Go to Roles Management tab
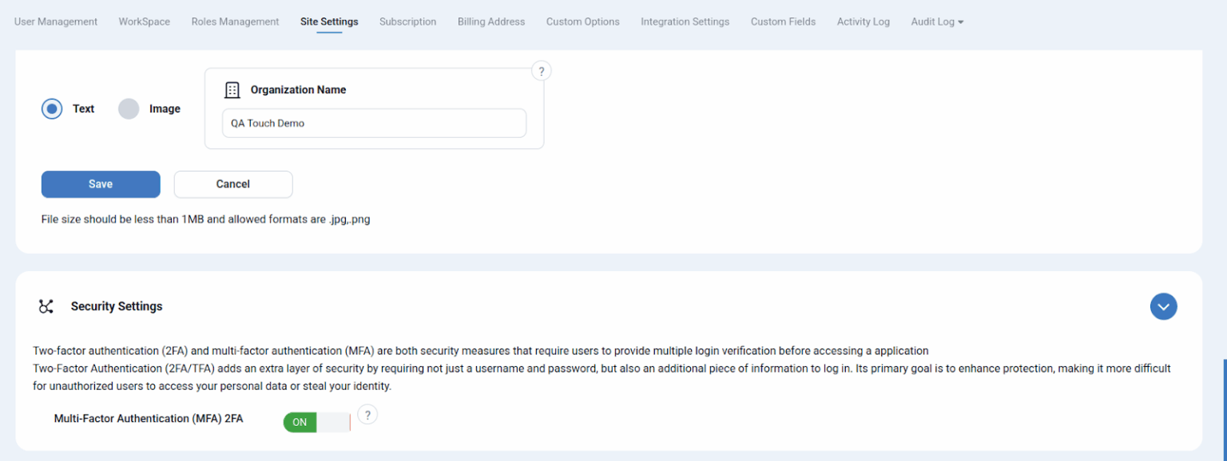1227x461 pixels. point(235,22)
